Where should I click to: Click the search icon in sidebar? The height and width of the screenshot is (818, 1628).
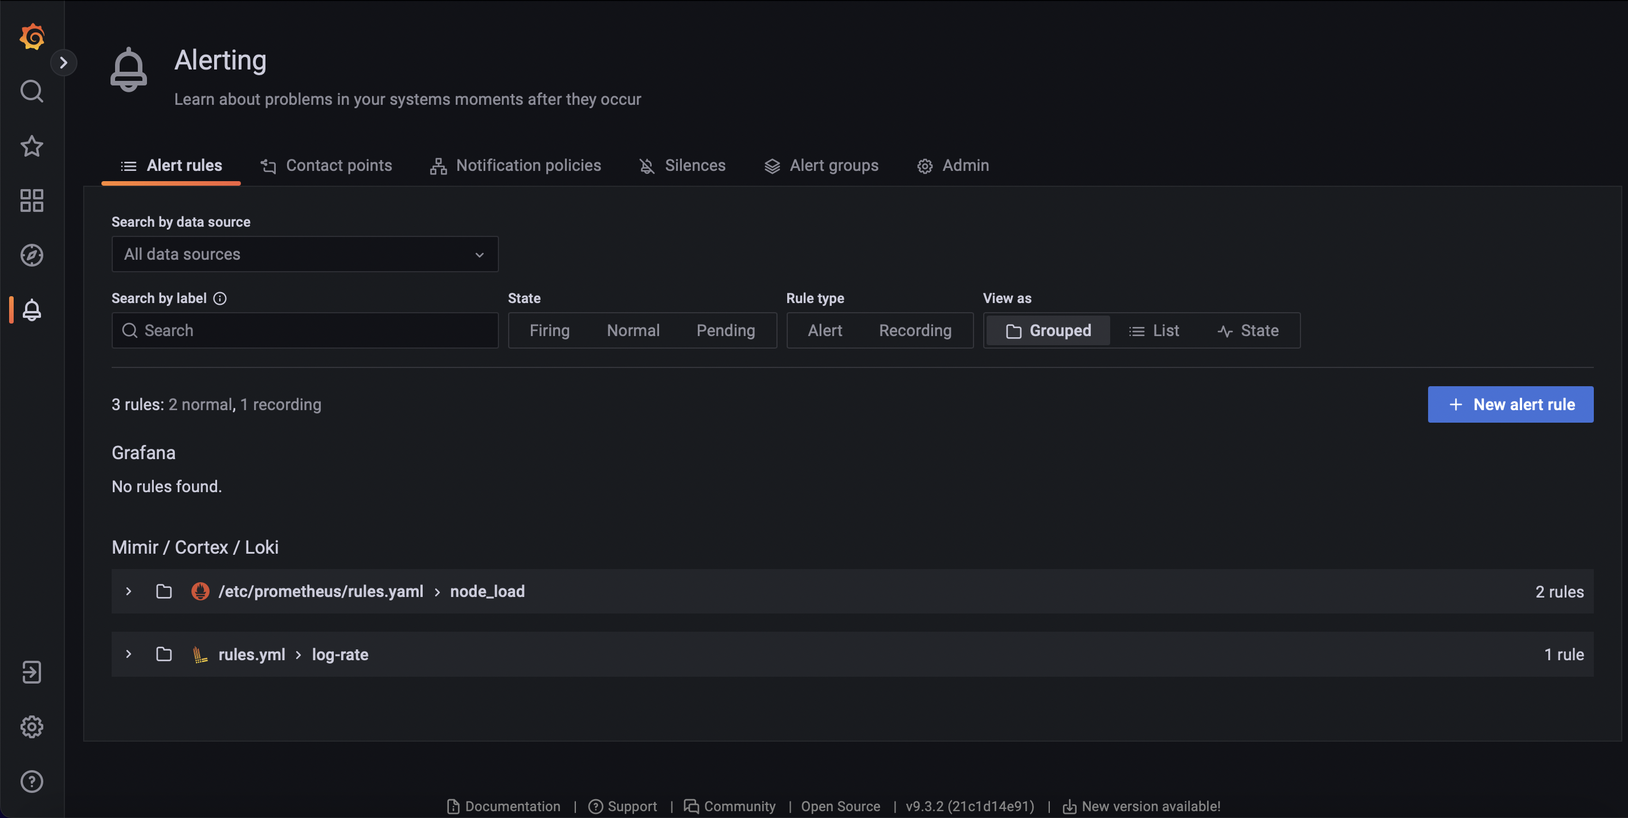click(x=31, y=91)
